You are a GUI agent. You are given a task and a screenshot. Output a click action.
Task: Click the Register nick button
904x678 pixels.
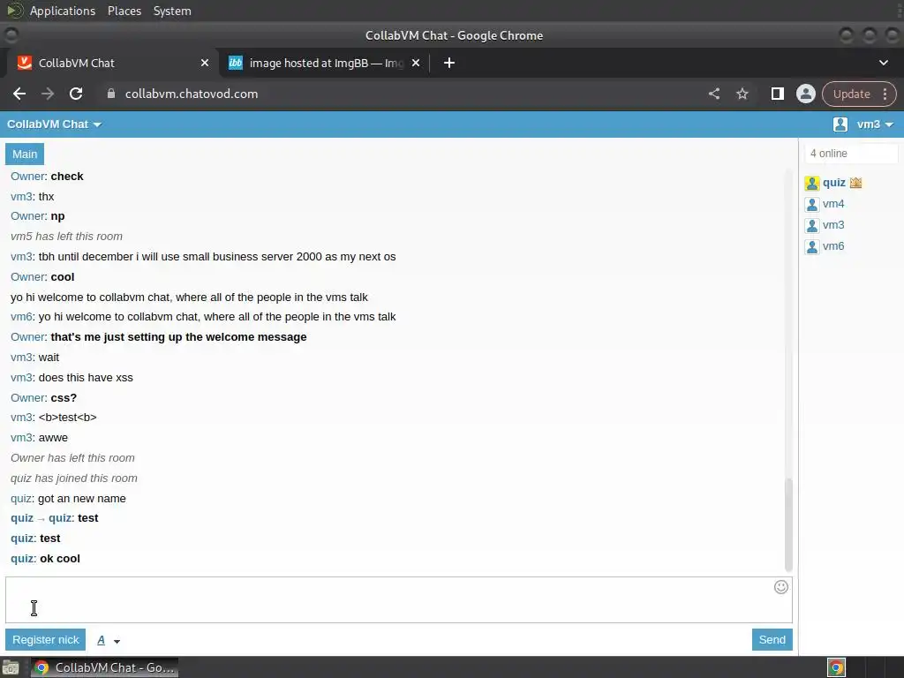pos(46,640)
